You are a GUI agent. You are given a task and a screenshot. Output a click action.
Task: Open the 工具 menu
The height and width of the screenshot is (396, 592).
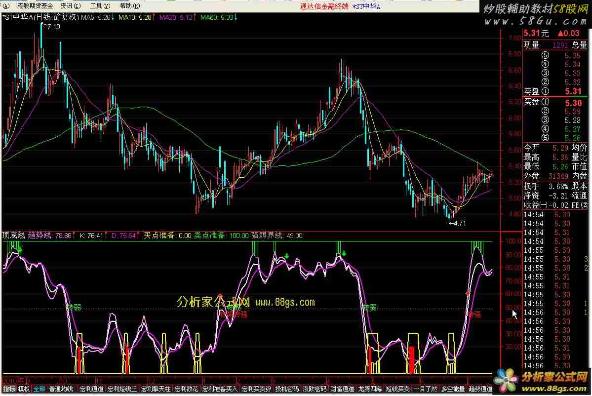point(97,6)
